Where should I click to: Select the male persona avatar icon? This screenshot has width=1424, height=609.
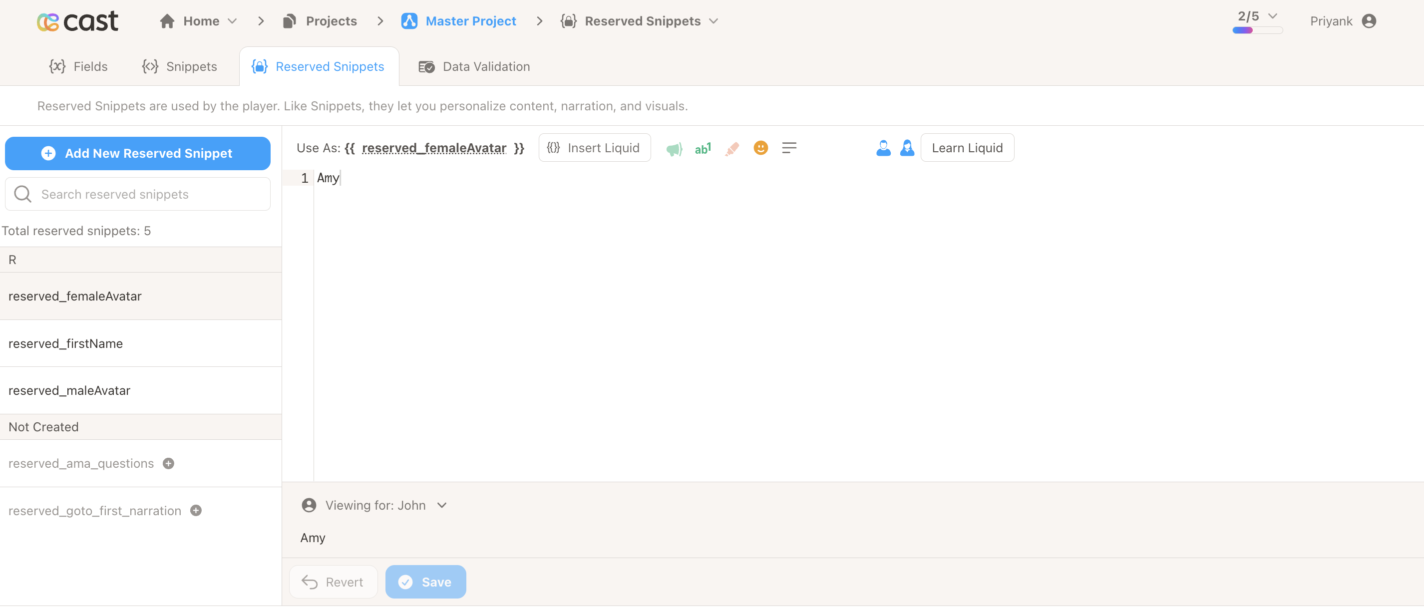coord(883,148)
